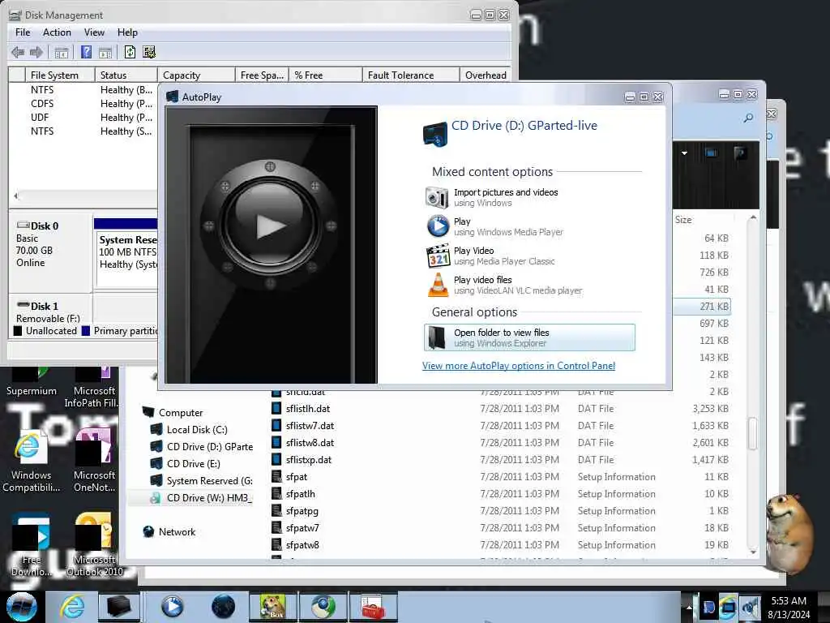Click the camera icon beside Import pictures
This screenshot has width=830, height=623.
click(437, 198)
